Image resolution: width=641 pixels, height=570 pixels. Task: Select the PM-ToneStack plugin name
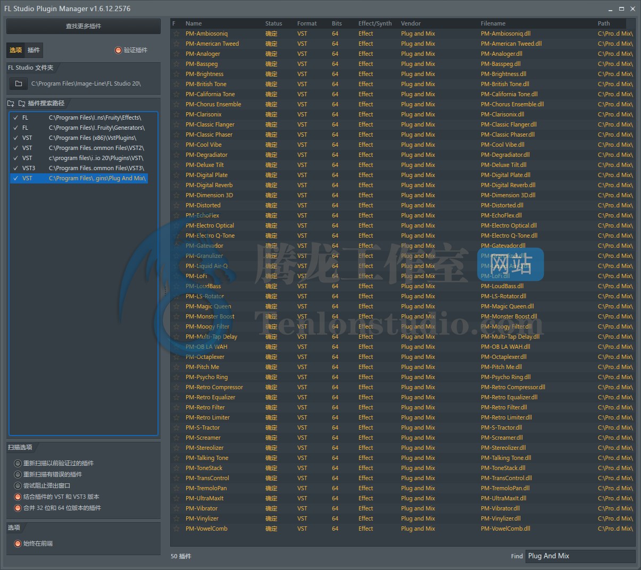204,468
